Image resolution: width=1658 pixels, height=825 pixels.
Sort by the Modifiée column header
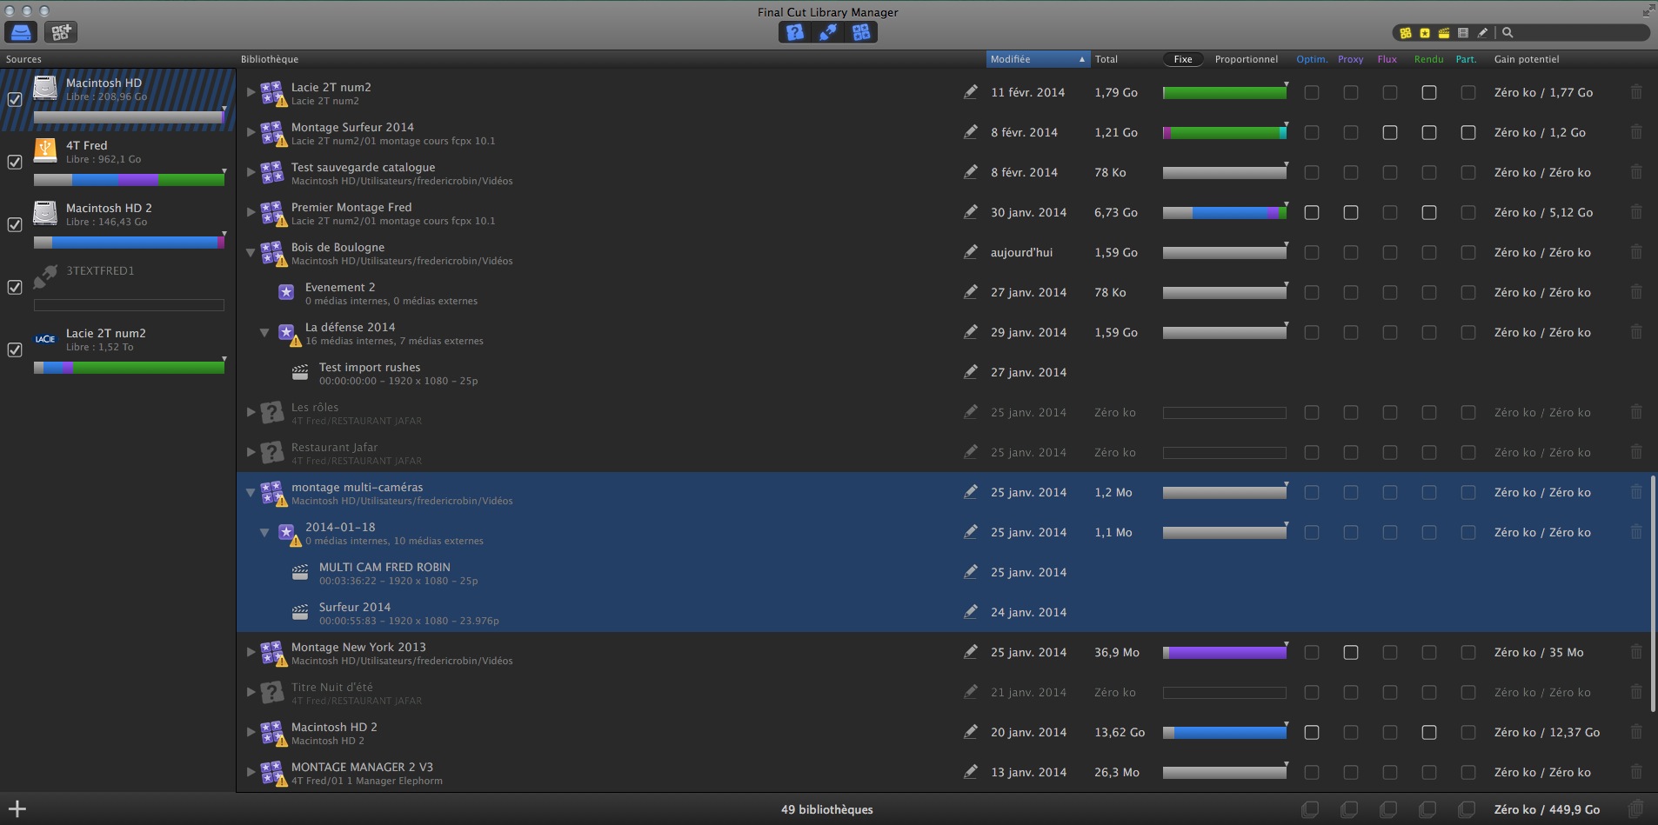[1037, 59]
